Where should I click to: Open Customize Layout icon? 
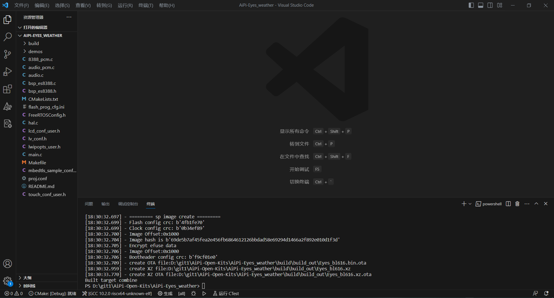coord(500,5)
